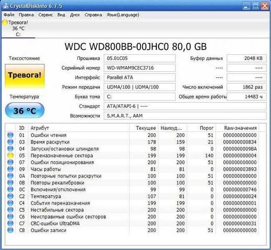Close the CrystalDiskInfo window
271x250 pixels.
pos(265,6)
